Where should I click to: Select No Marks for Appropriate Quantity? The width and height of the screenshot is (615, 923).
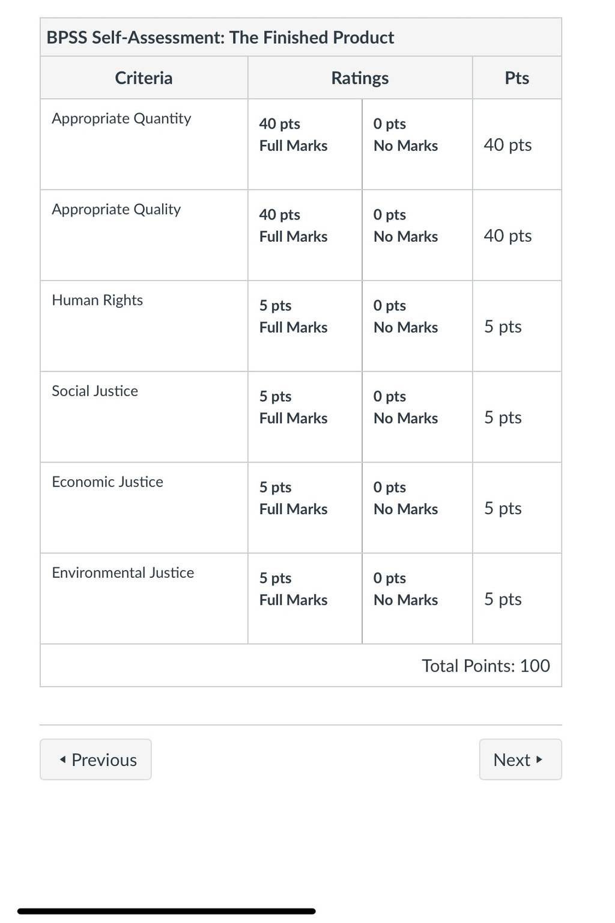tap(417, 144)
